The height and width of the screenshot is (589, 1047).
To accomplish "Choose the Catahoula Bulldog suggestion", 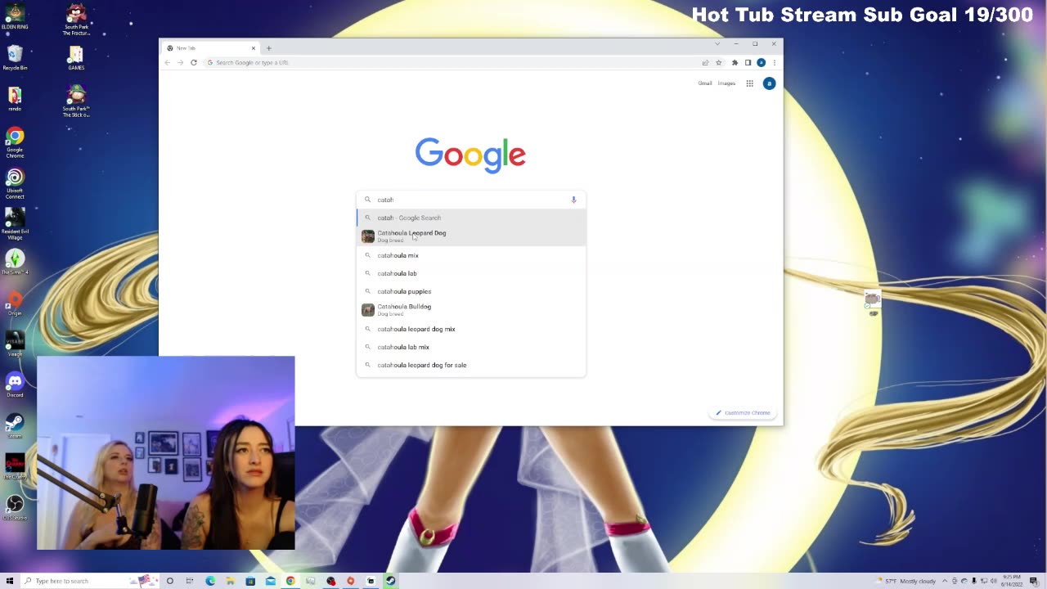I will click(x=471, y=309).
